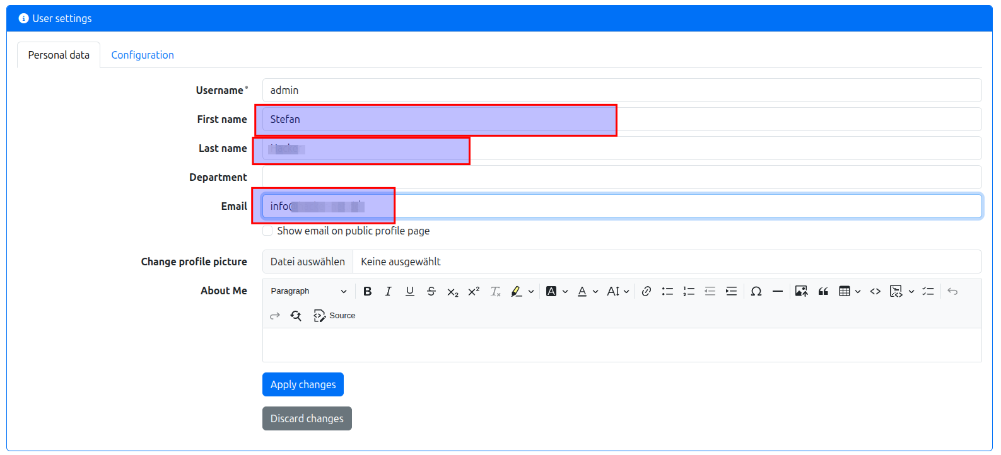Screen dimensions: 1001x455
Task: Click the block quote icon
Action: click(823, 291)
